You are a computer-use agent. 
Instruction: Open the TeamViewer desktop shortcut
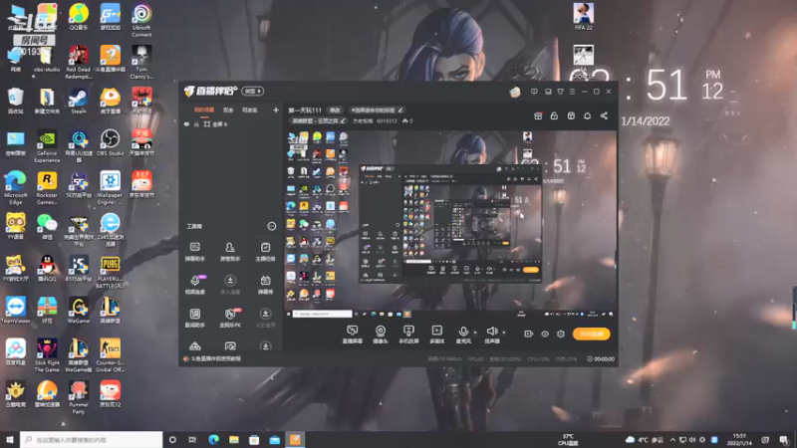[16, 310]
